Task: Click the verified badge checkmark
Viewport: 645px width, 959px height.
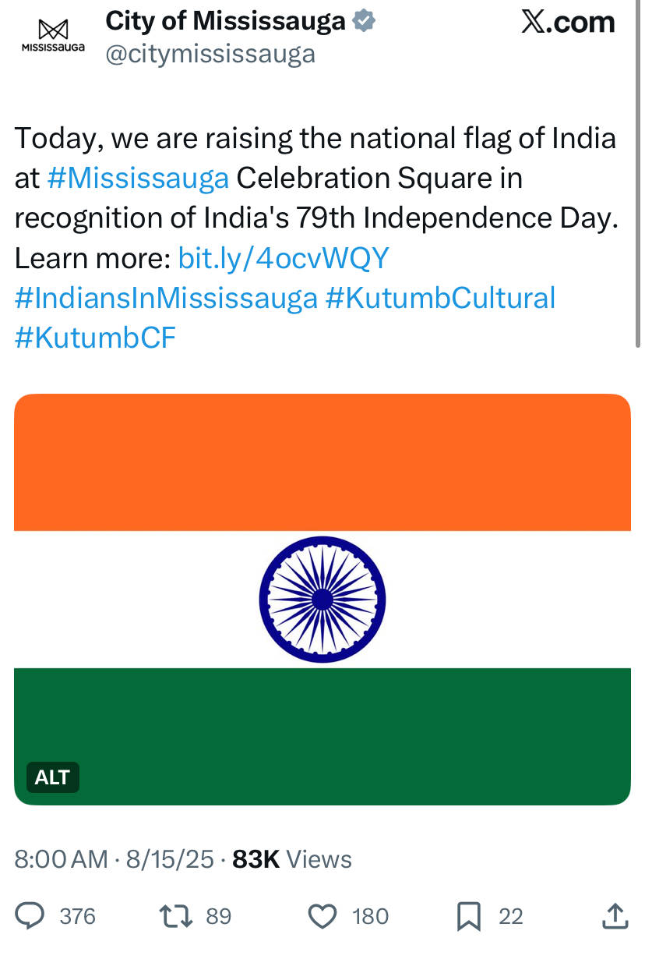Action: [x=364, y=22]
